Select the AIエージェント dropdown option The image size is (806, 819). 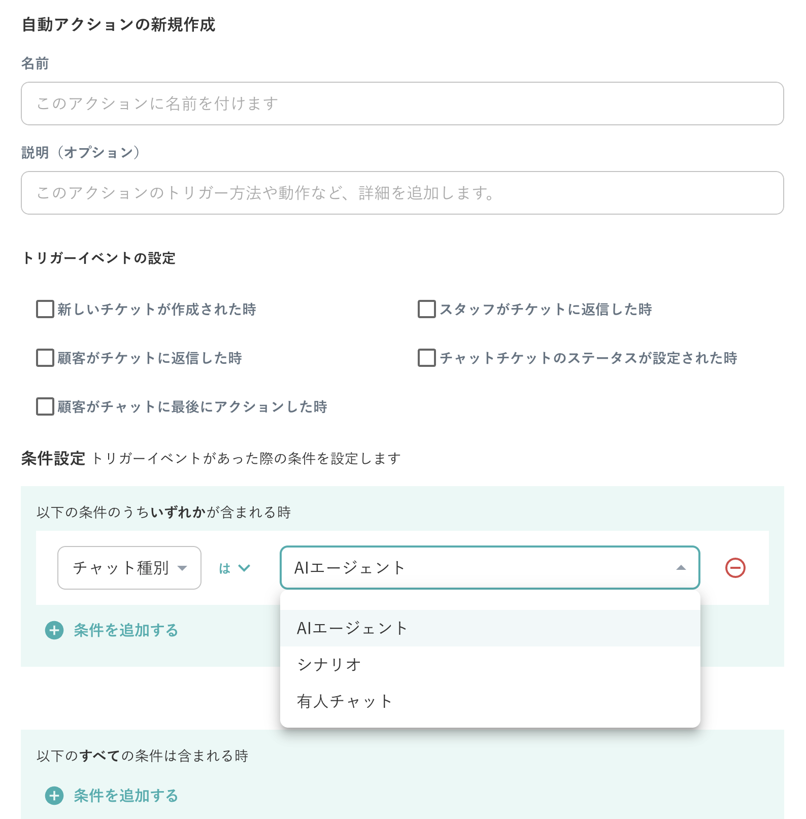tap(352, 628)
